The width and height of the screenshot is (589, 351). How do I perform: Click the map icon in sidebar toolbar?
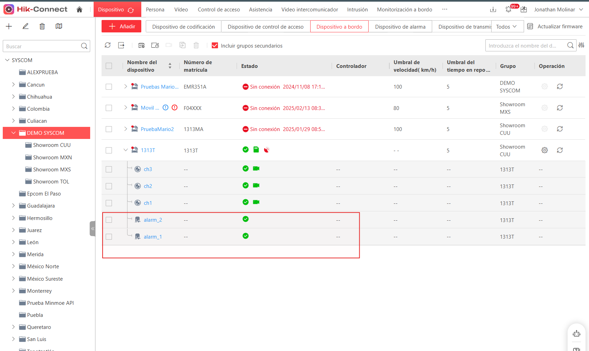point(59,26)
